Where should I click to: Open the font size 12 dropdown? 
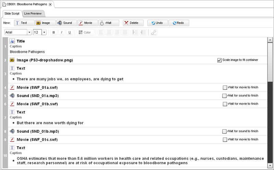pos(44,32)
